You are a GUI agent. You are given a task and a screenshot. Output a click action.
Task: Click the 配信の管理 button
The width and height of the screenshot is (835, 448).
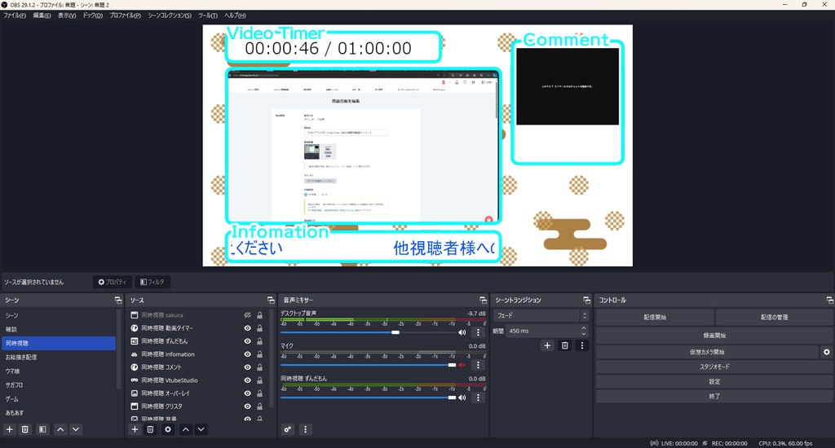[775, 317]
